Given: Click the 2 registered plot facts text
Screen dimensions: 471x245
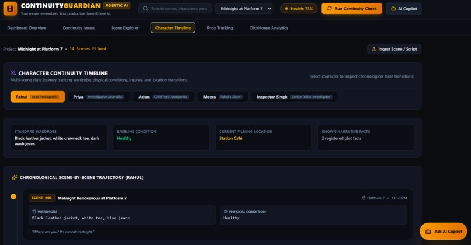Looking at the screenshot, I should click(341, 138).
